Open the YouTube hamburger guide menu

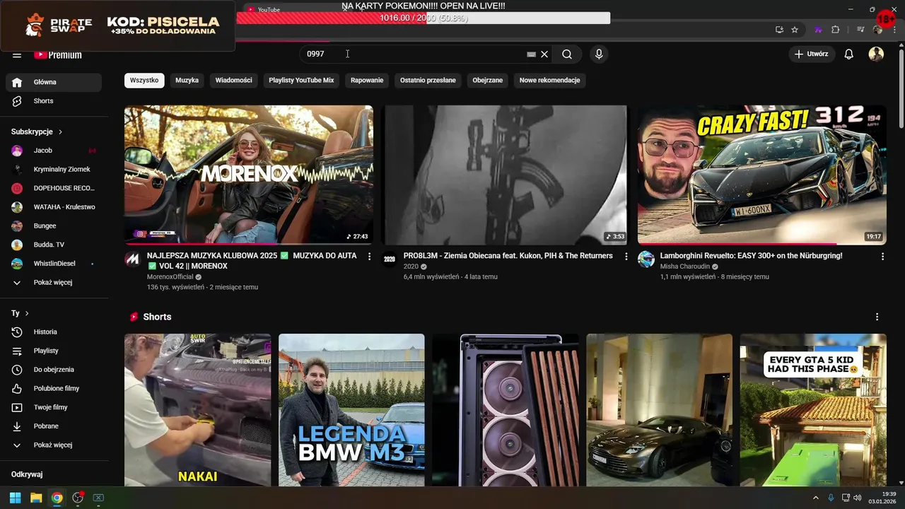pos(17,54)
